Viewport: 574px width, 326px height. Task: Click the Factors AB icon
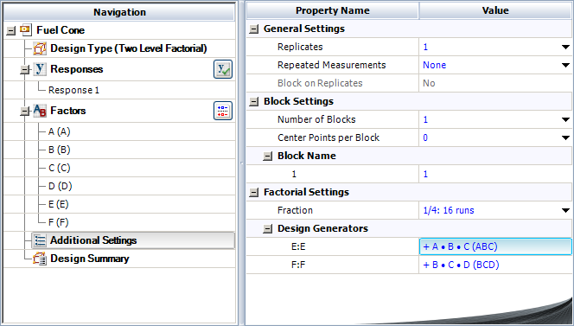click(x=40, y=111)
